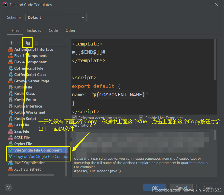
Task: Click the Remove template minus icon
Action: [20, 43]
